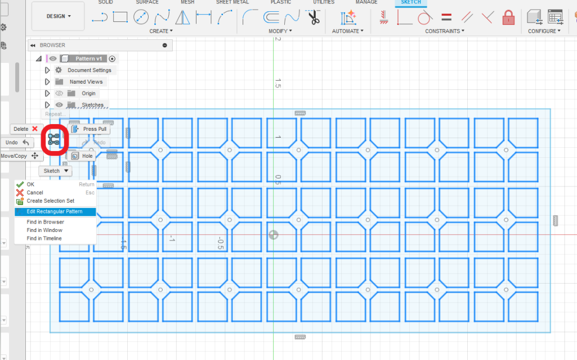Screen dimensions: 577x360
Task: Click Undo in the marking menu
Action: click(17, 143)
